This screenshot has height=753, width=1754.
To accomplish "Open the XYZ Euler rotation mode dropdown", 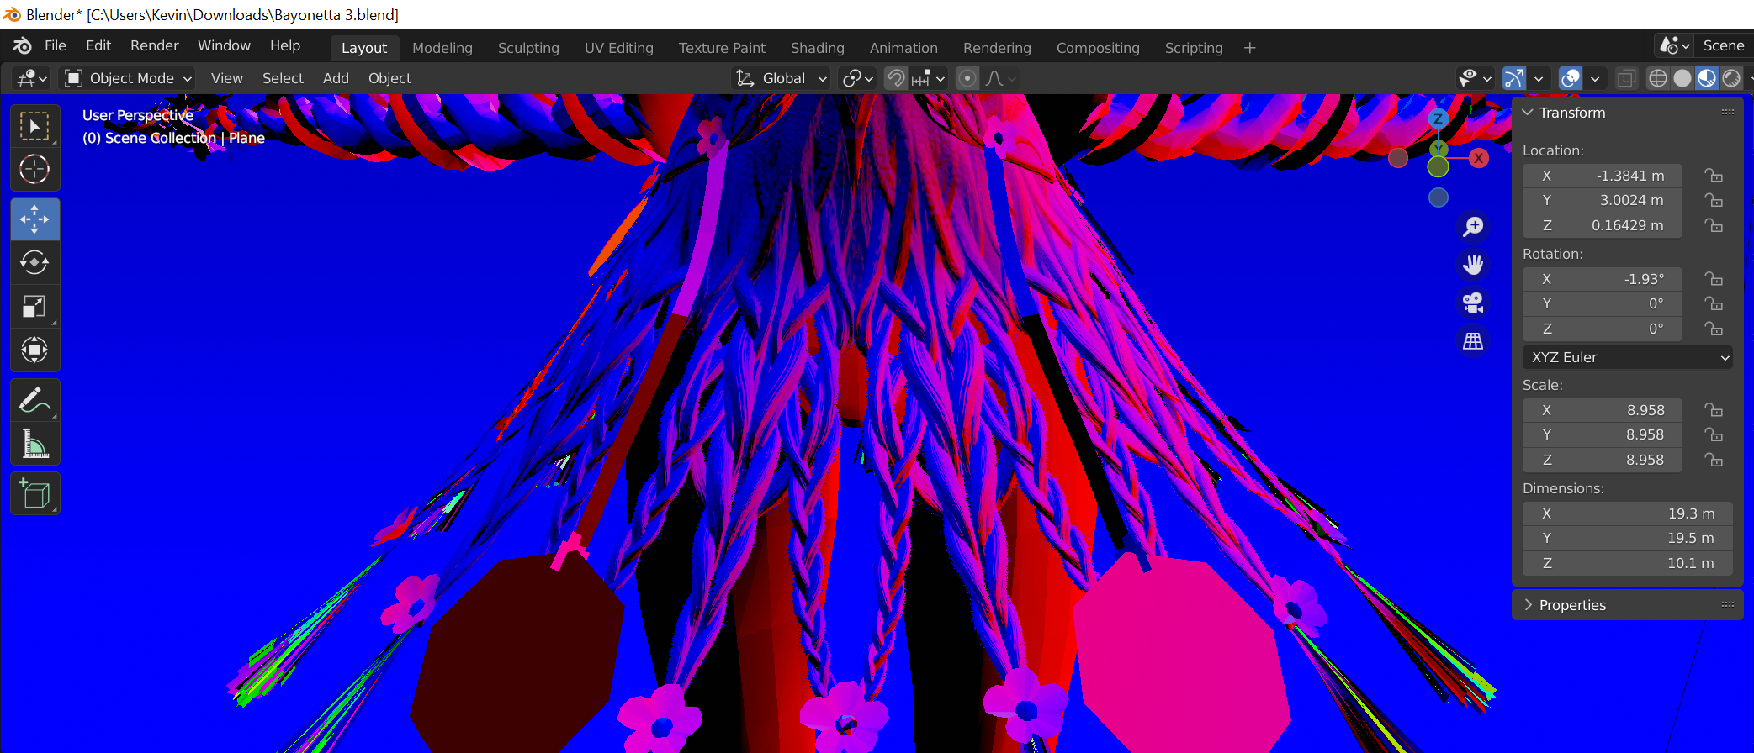I will (x=1627, y=357).
